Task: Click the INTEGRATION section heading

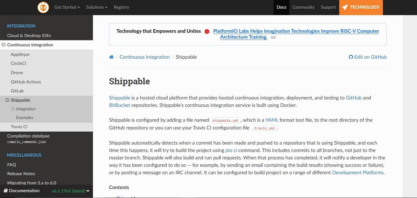Action: 21,26
